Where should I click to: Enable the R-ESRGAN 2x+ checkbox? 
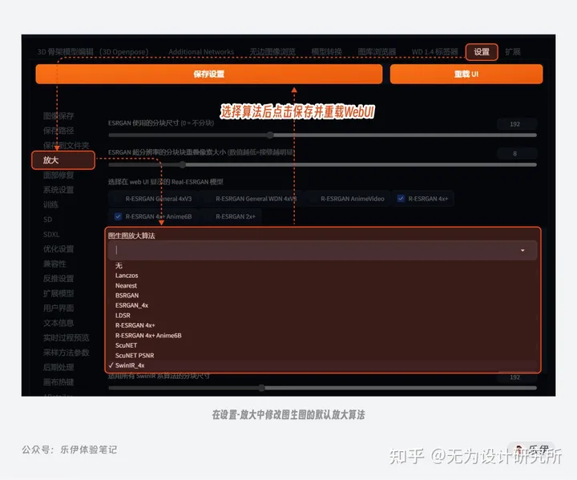pos(208,216)
